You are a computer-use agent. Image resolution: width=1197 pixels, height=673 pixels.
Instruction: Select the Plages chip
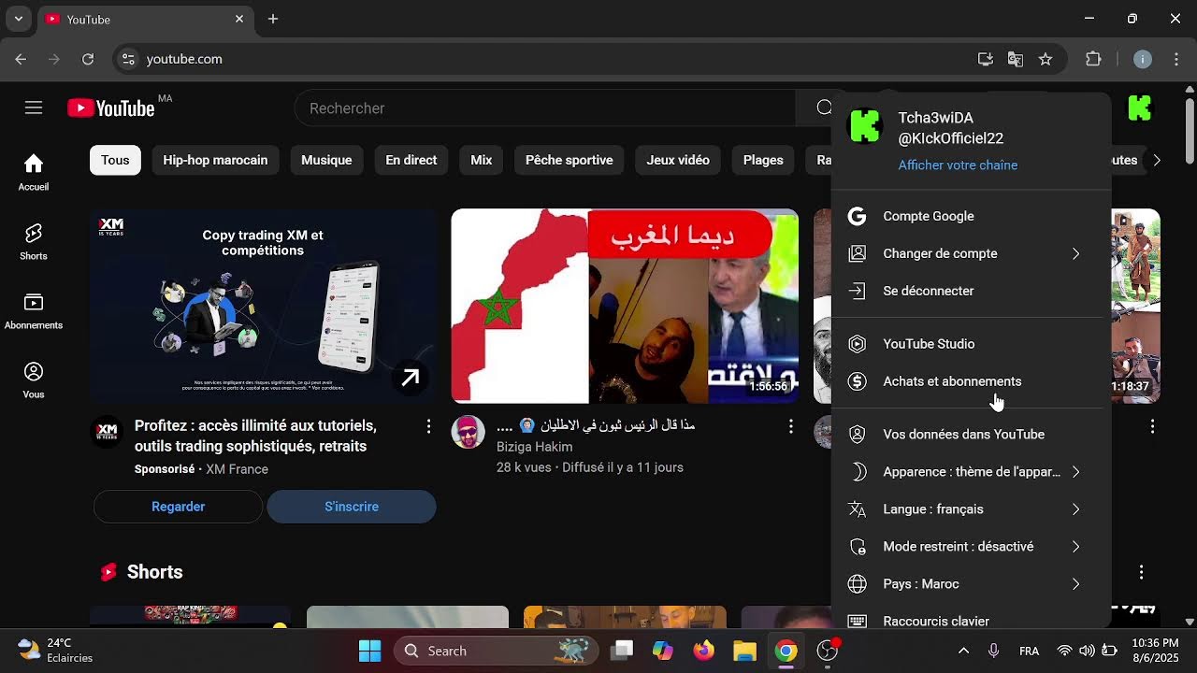pyautogui.click(x=763, y=160)
